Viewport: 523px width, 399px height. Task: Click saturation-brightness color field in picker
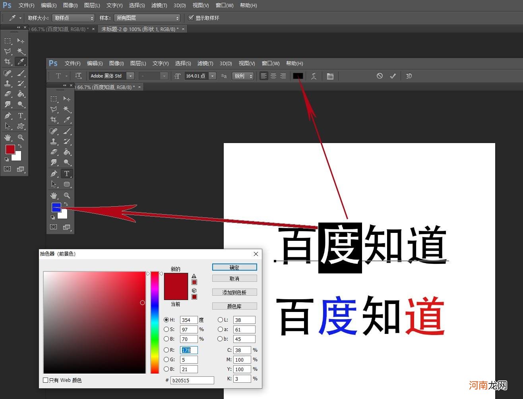click(x=95, y=323)
